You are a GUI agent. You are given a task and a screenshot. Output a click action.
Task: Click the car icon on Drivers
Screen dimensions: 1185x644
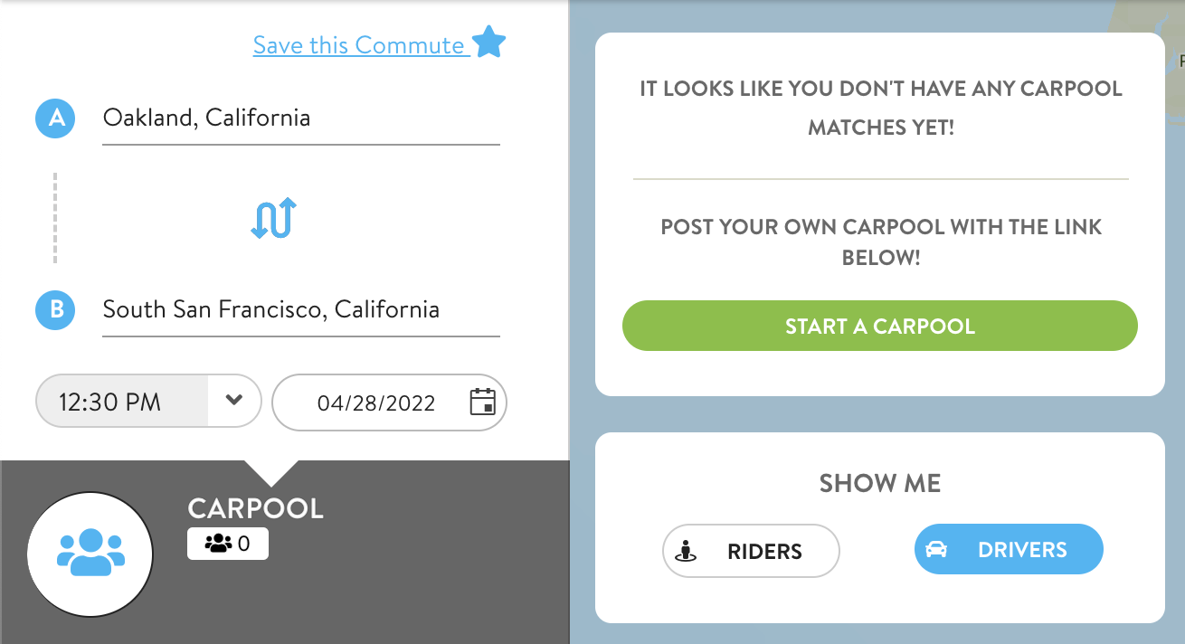[x=936, y=549]
